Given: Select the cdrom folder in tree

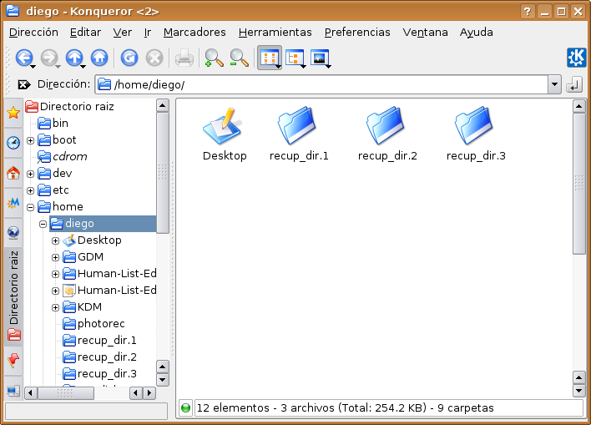Looking at the screenshot, I should pyautogui.click(x=63, y=156).
